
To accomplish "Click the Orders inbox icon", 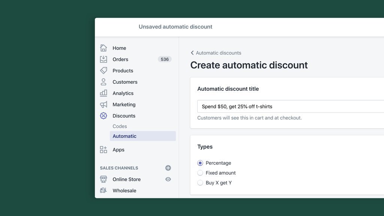I will pyautogui.click(x=103, y=59).
